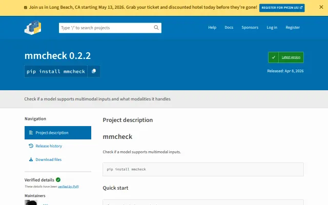Select the Project description navigation tab

[x=58, y=133]
